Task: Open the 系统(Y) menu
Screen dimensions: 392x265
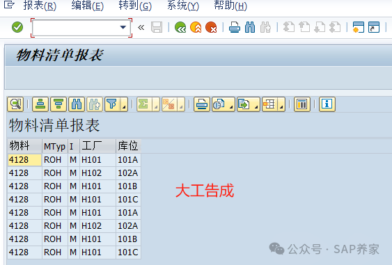Action: click(183, 6)
